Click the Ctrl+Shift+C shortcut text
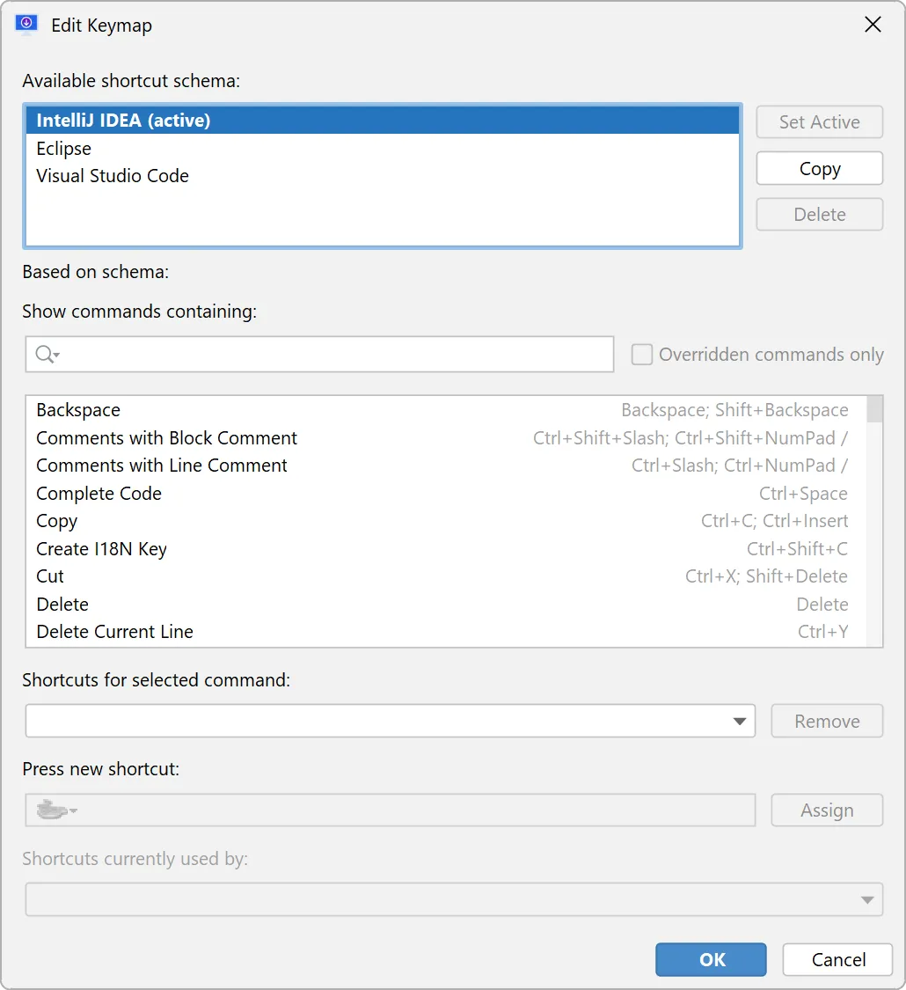906x990 pixels. click(x=798, y=548)
